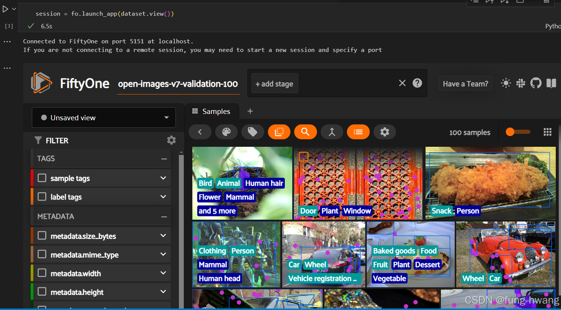
Task: Enable the sample tags checkbox
Action: point(42,178)
